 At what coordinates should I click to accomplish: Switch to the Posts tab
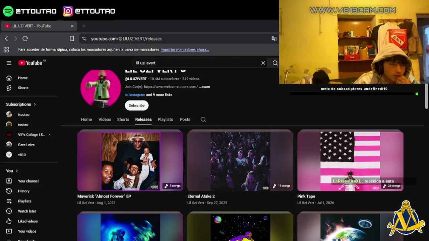point(185,119)
